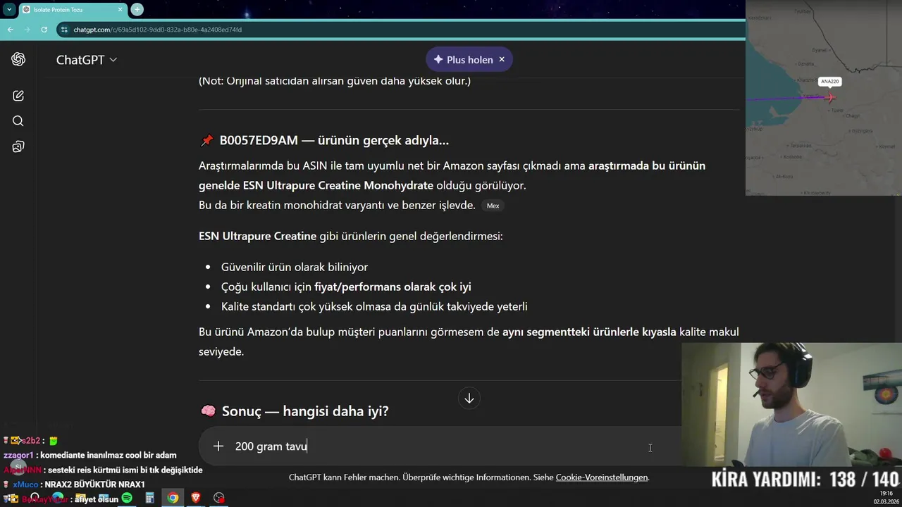Open attachments with the plus icon in composer
This screenshot has height=507, width=902.
pyautogui.click(x=218, y=446)
